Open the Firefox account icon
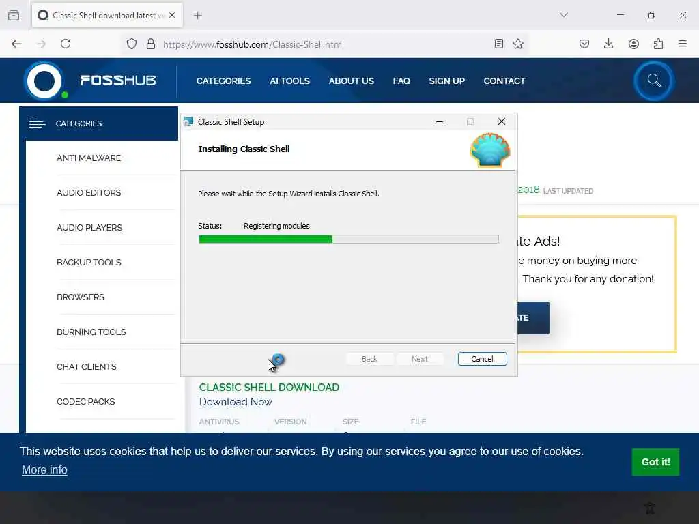The height and width of the screenshot is (524, 699). [x=633, y=44]
